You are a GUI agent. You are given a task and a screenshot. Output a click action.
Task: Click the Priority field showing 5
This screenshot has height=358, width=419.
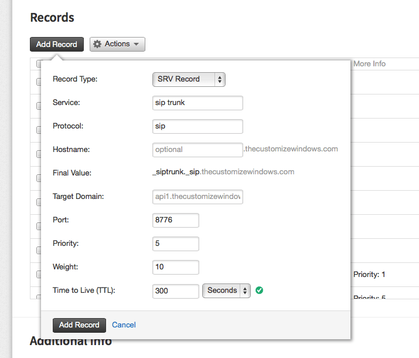[x=176, y=244]
